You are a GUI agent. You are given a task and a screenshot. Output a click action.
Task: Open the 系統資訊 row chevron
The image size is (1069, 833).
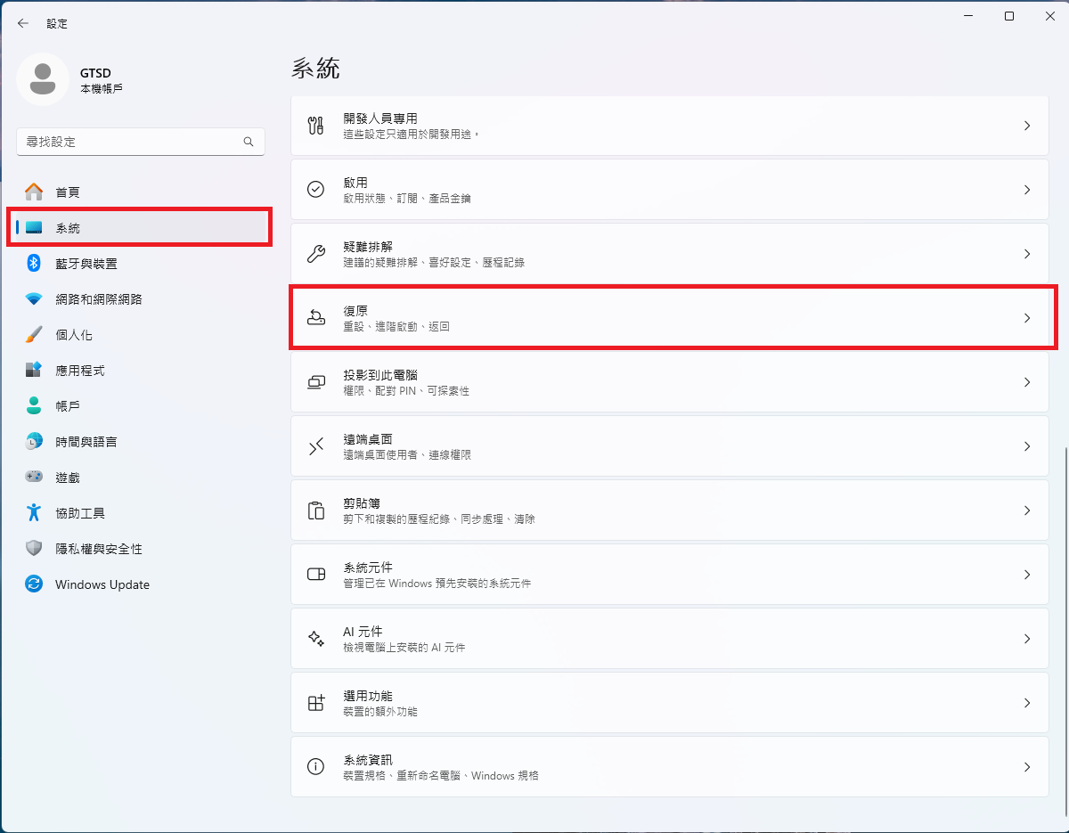coord(1027,767)
